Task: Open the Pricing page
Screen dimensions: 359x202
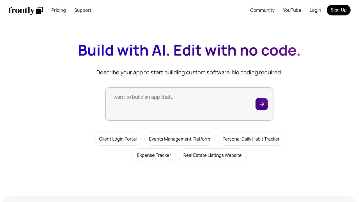Action: click(59, 10)
